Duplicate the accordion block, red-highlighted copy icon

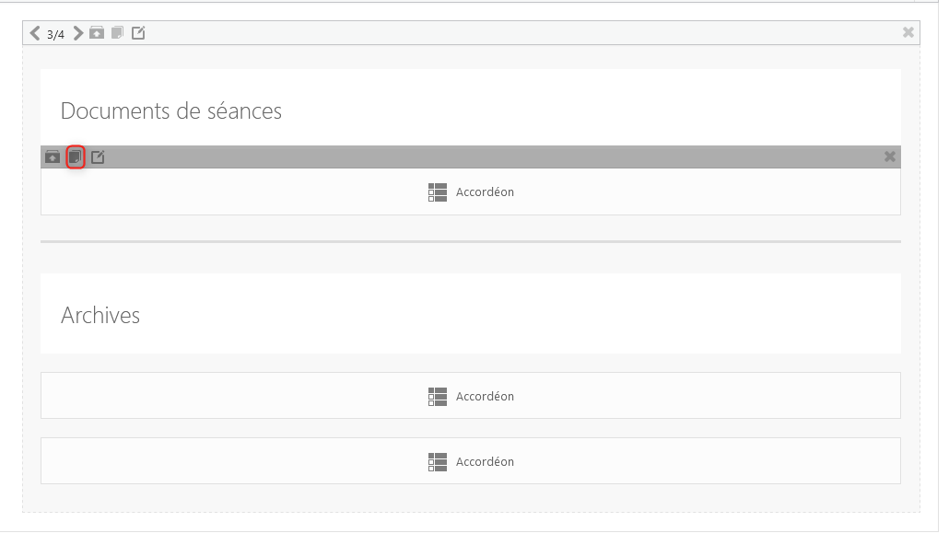pyautogui.click(x=75, y=157)
